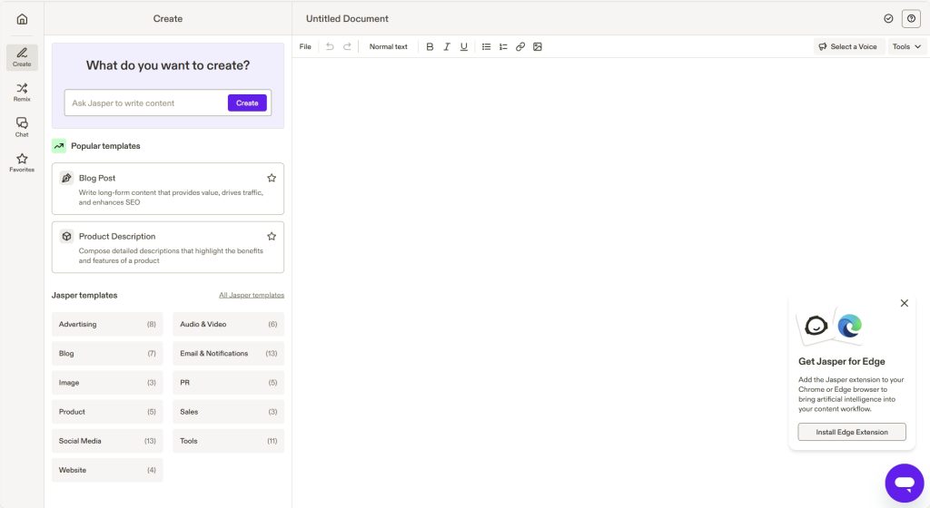Click the Untitled Document title
The image size is (930, 508).
coord(347,18)
